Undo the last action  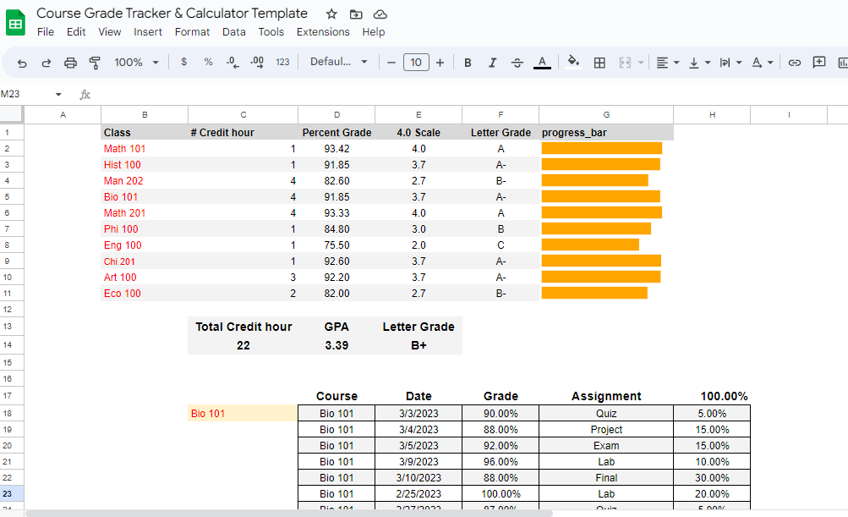[21, 62]
